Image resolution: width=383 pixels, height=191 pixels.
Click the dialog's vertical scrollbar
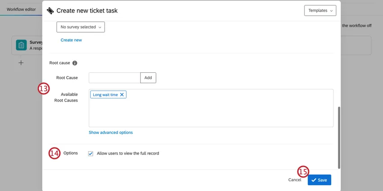[339, 135]
